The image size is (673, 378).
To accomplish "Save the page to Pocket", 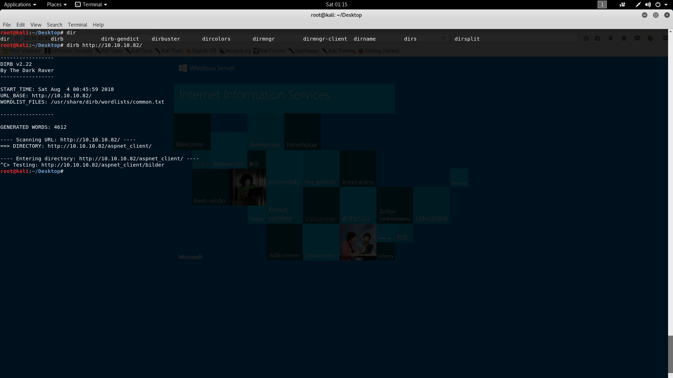I will tap(637, 38).
